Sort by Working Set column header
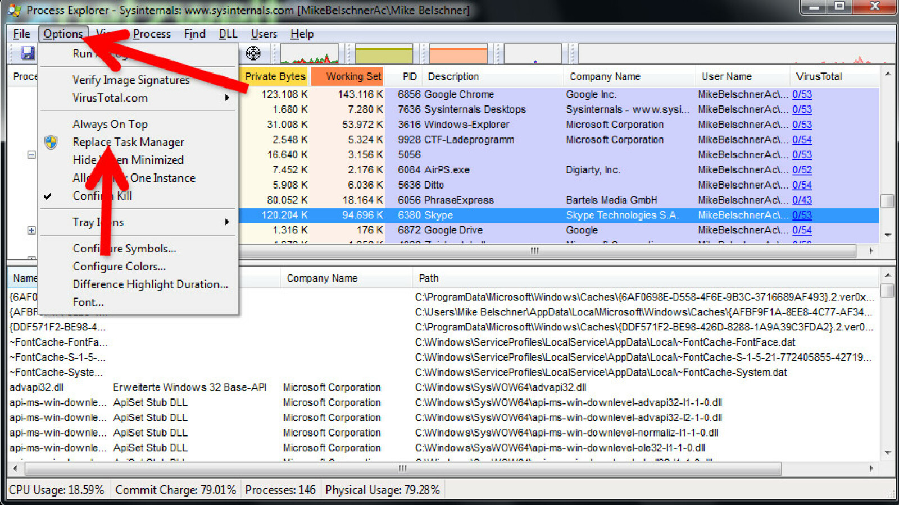This screenshot has width=899, height=505. (347, 76)
